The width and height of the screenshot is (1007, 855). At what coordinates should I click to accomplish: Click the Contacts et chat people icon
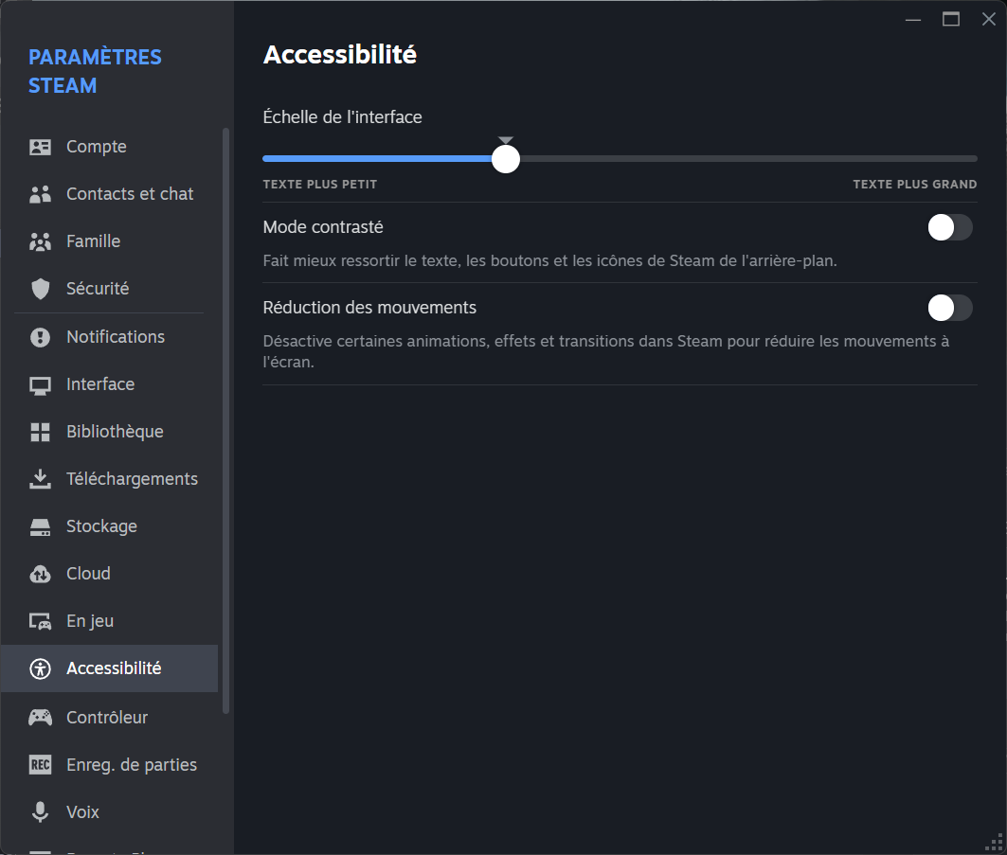[40, 194]
